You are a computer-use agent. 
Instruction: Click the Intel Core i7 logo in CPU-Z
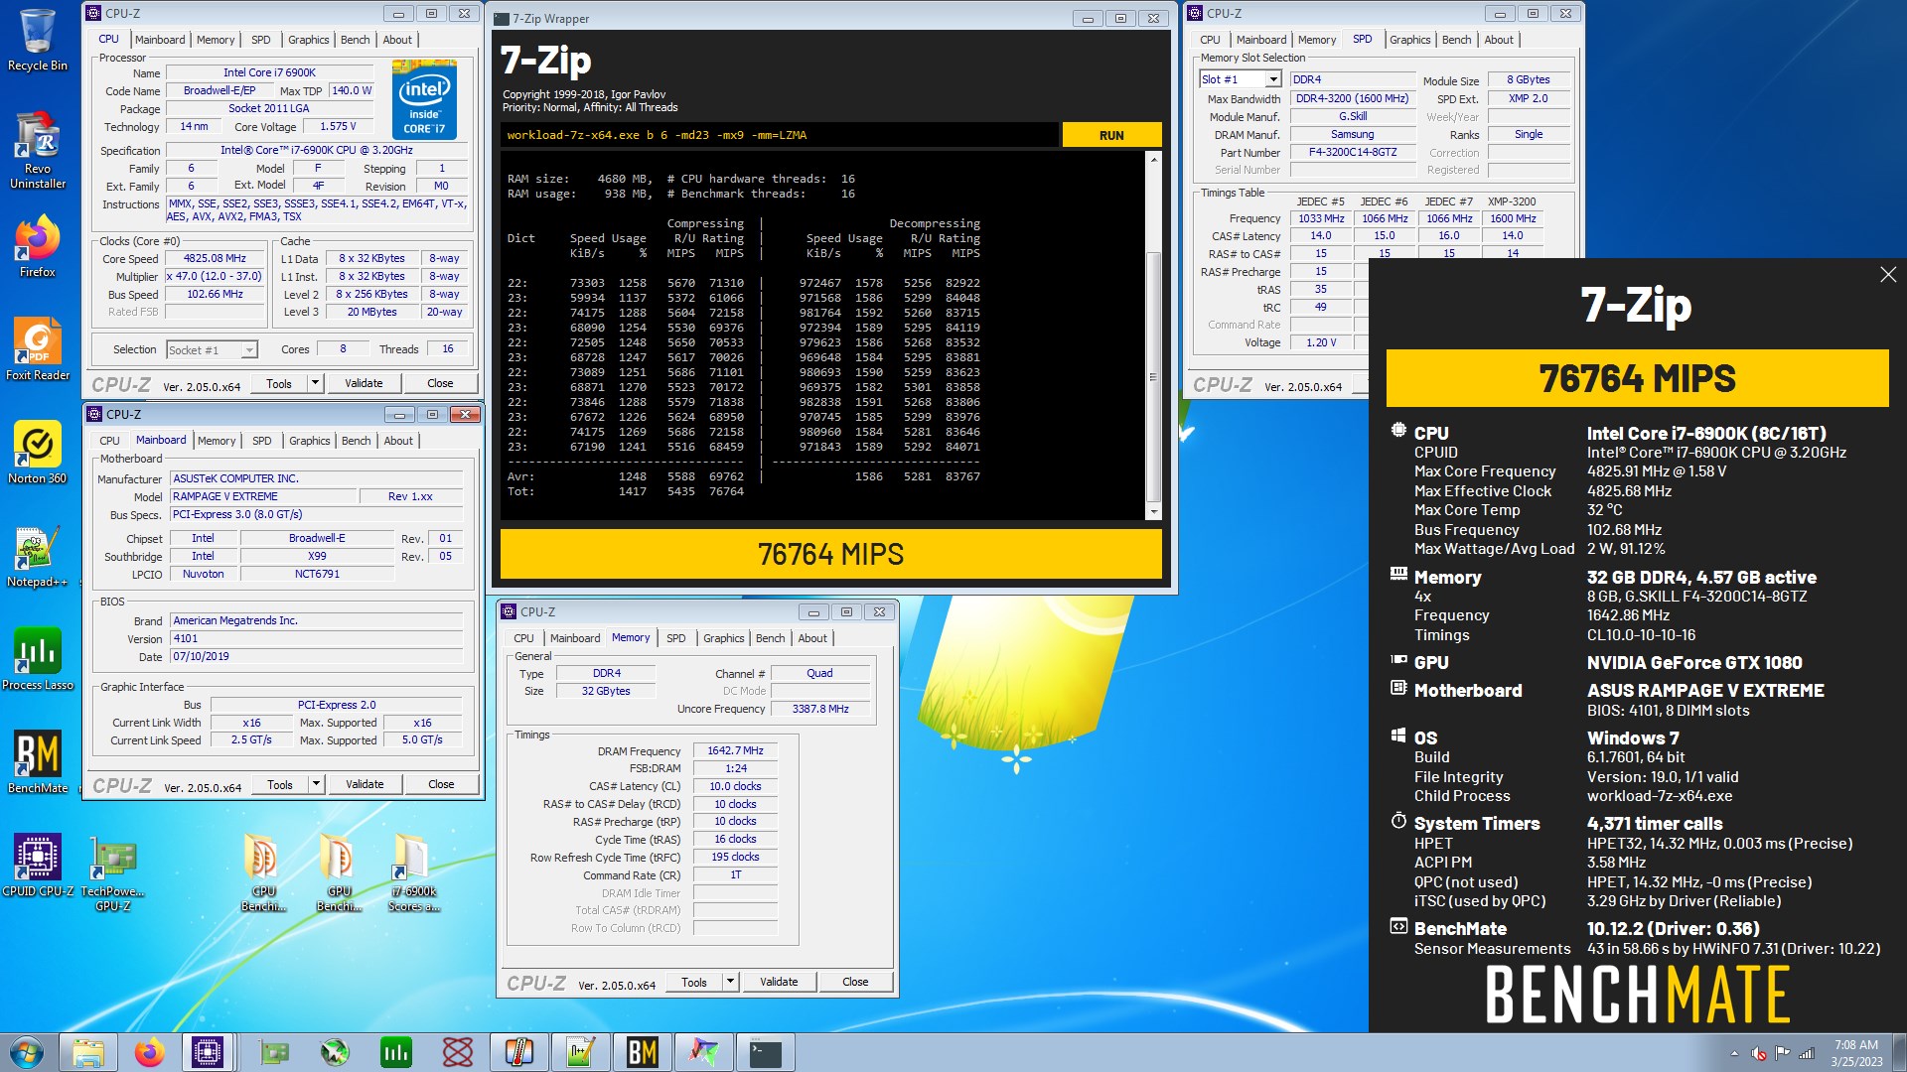[424, 99]
